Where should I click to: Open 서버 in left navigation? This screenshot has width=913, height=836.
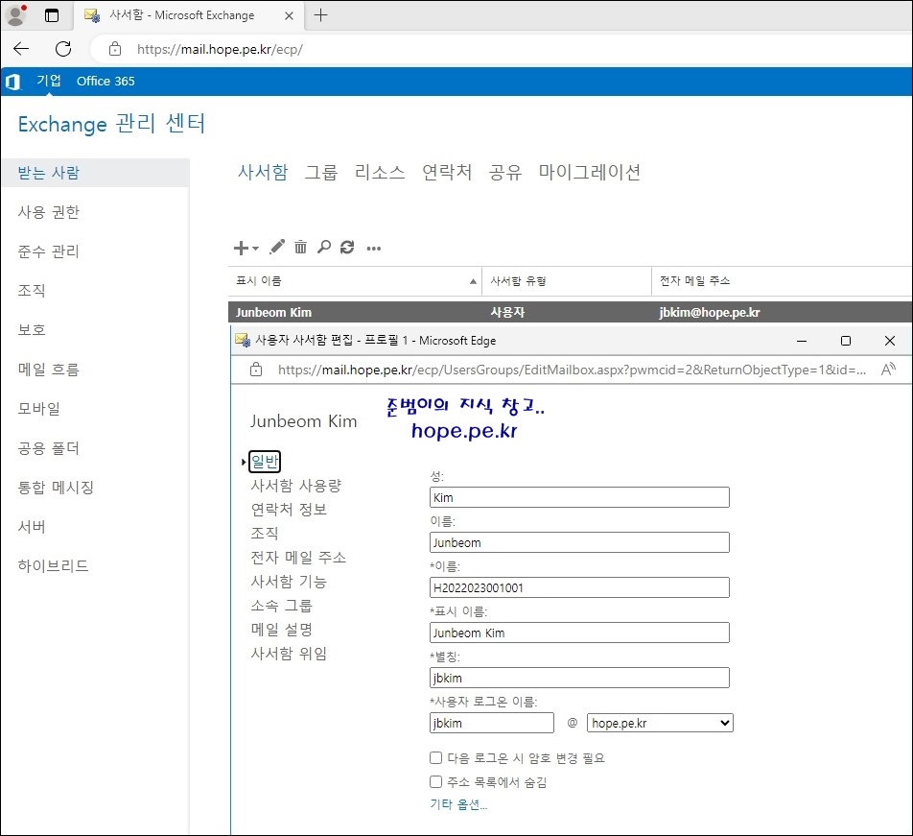point(32,527)
